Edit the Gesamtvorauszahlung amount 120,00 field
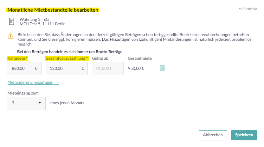 pos(67,69)
